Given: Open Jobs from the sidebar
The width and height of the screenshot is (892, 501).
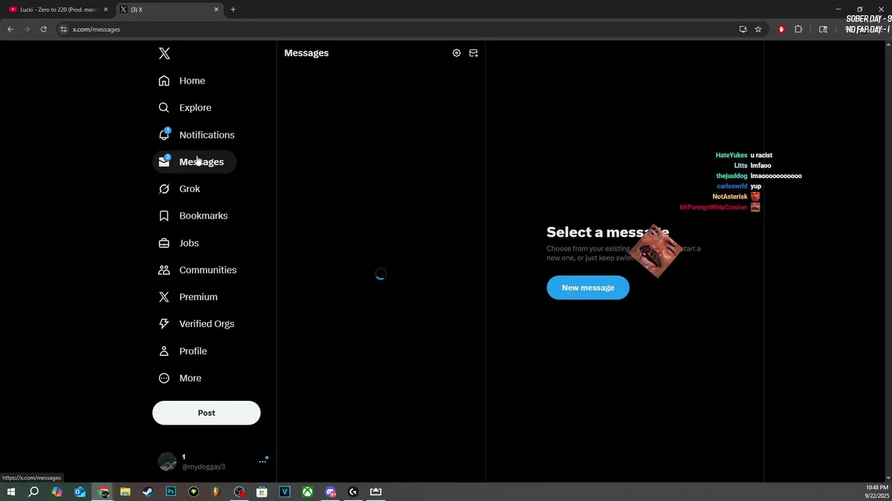Looking at the screenshot, I should [x=178, y=243].
